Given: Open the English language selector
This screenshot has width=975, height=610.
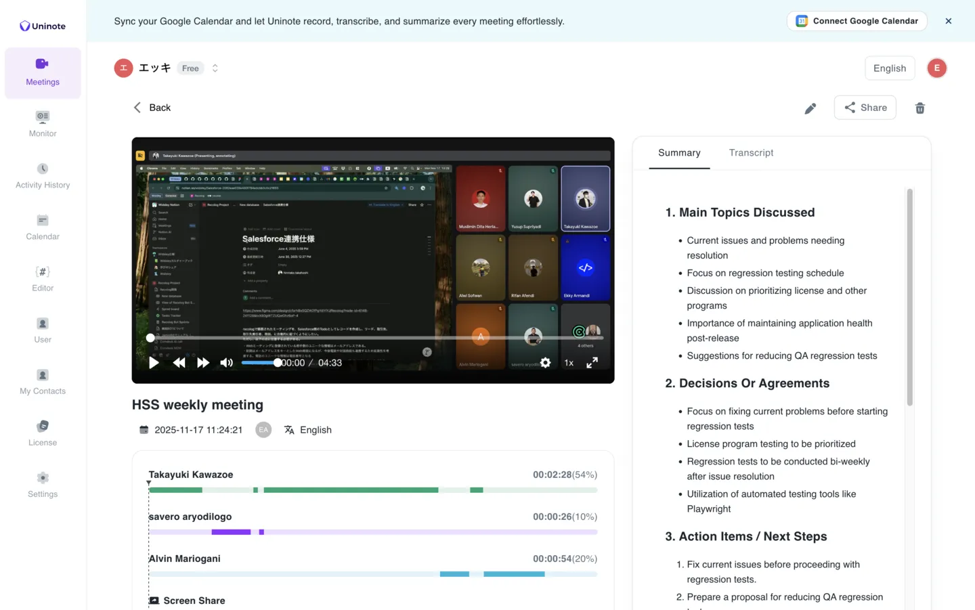Looking at the screenshot, I should click(x=889, y=68).
